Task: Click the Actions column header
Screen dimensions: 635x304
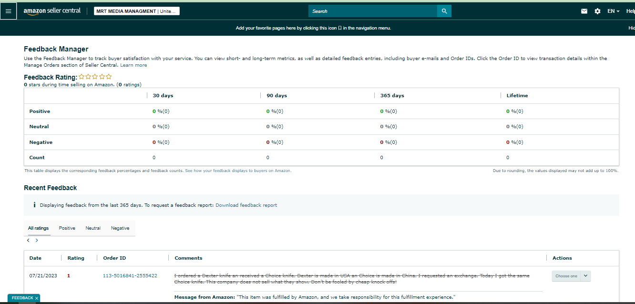Action: click(x=562, y=258)
